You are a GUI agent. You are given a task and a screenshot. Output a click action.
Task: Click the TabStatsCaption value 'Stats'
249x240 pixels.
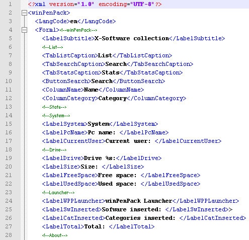point(111,72)
